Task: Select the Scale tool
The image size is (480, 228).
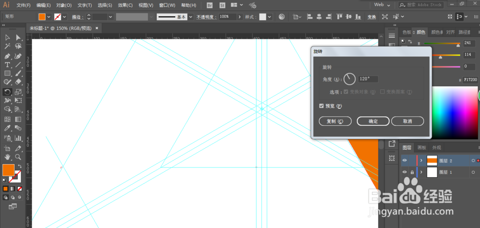Action: point(18,92)
